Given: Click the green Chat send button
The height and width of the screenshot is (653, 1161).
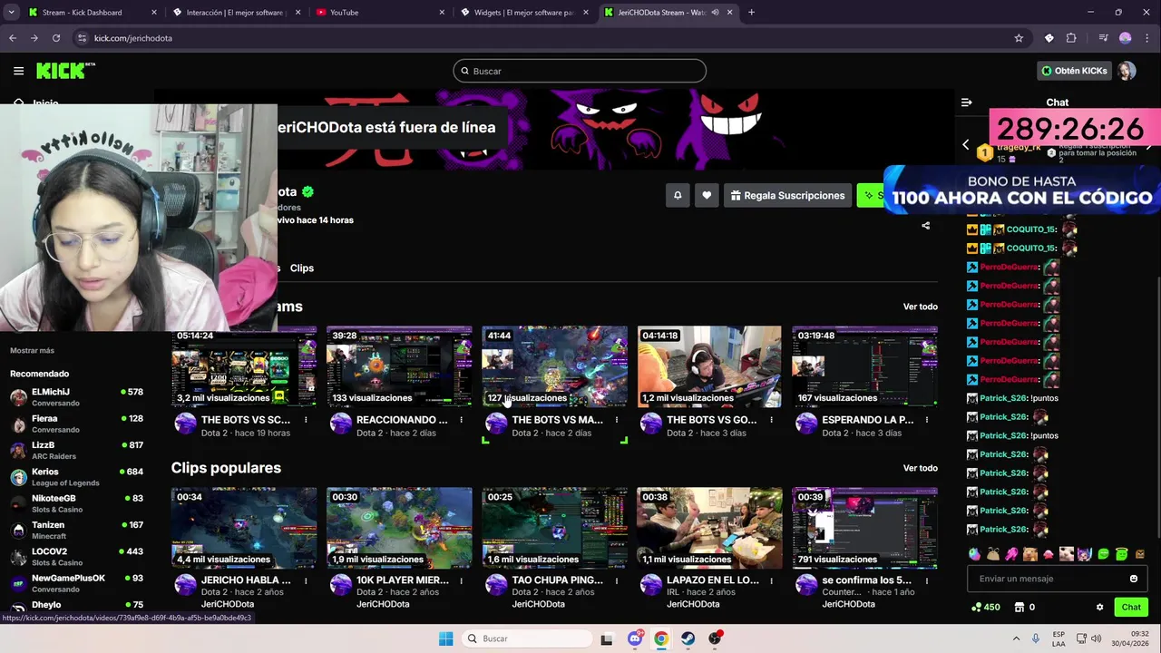Looking at the screenshot, I should click(1131, 607).
